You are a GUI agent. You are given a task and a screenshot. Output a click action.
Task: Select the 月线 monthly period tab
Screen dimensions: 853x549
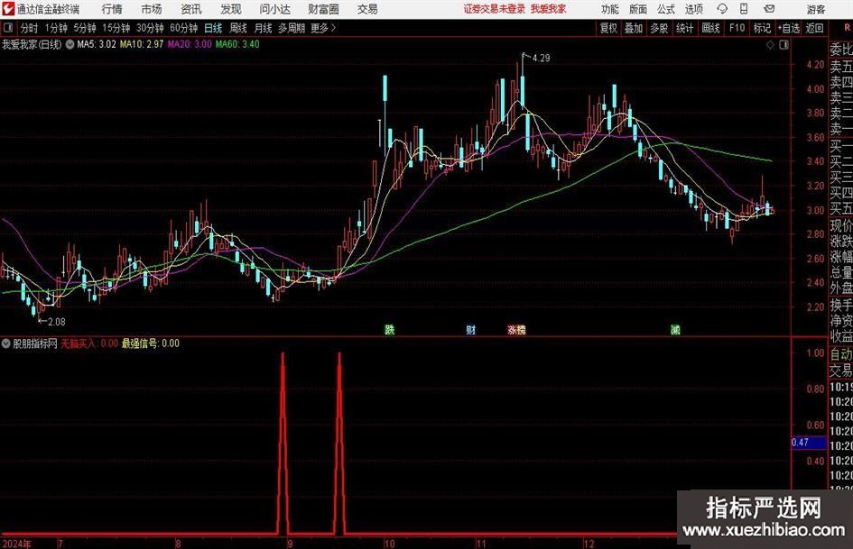(264, 28)
